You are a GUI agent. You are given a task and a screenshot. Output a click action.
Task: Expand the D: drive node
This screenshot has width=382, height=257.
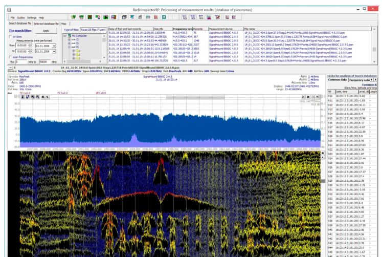pyautogui.click(x=69, y=43)
